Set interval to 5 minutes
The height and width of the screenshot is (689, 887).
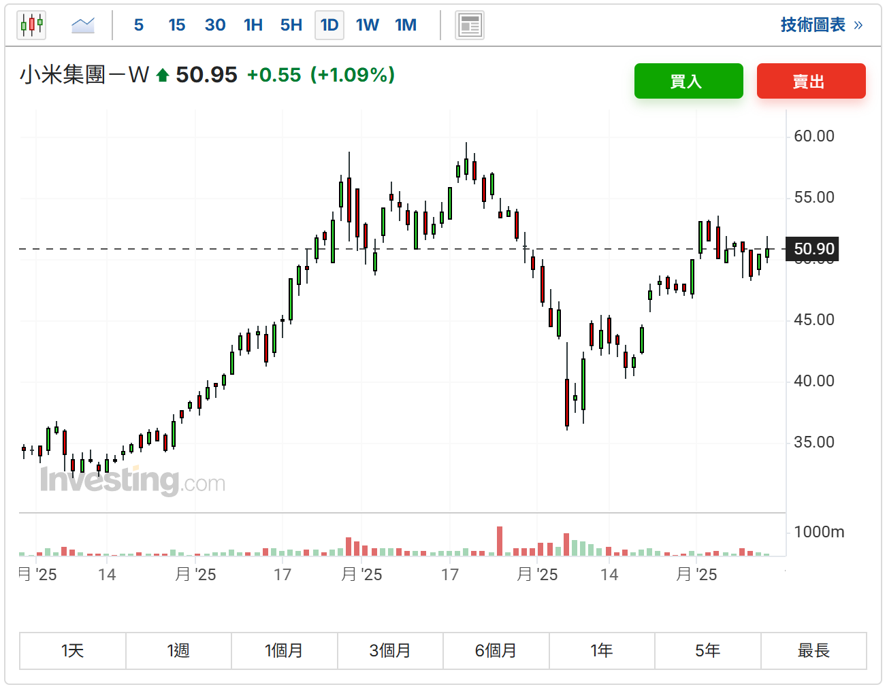click(139, 25)
